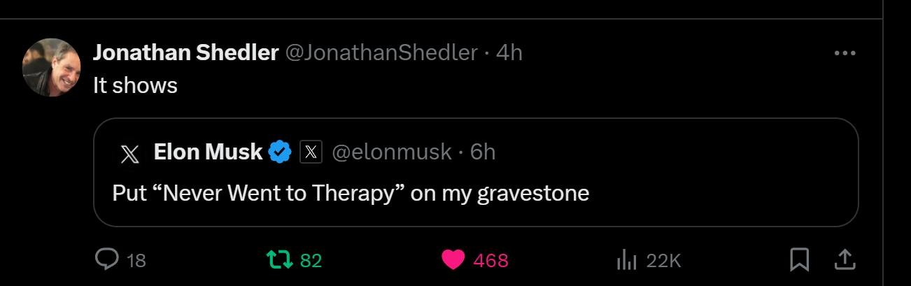This screenshot has width=911, height=286.
Task: Click the green repost arrows icon
Action: tap(279, 260)
